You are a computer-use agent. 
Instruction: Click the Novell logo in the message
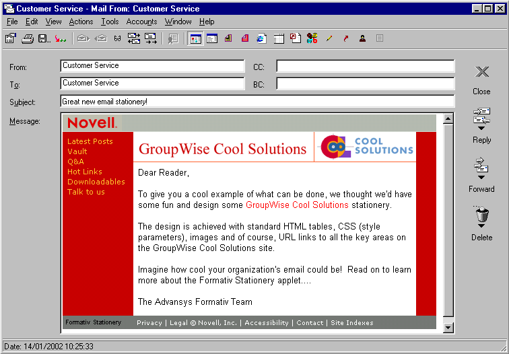92,123
